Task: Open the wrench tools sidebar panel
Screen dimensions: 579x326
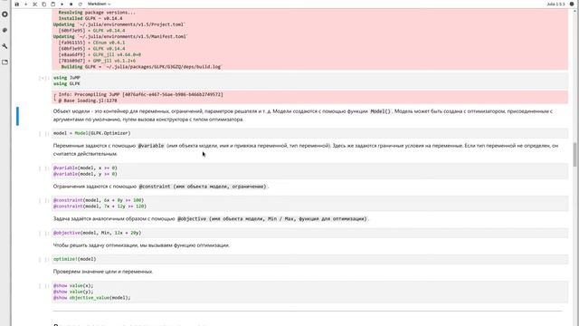Action: tap(5, 46)
